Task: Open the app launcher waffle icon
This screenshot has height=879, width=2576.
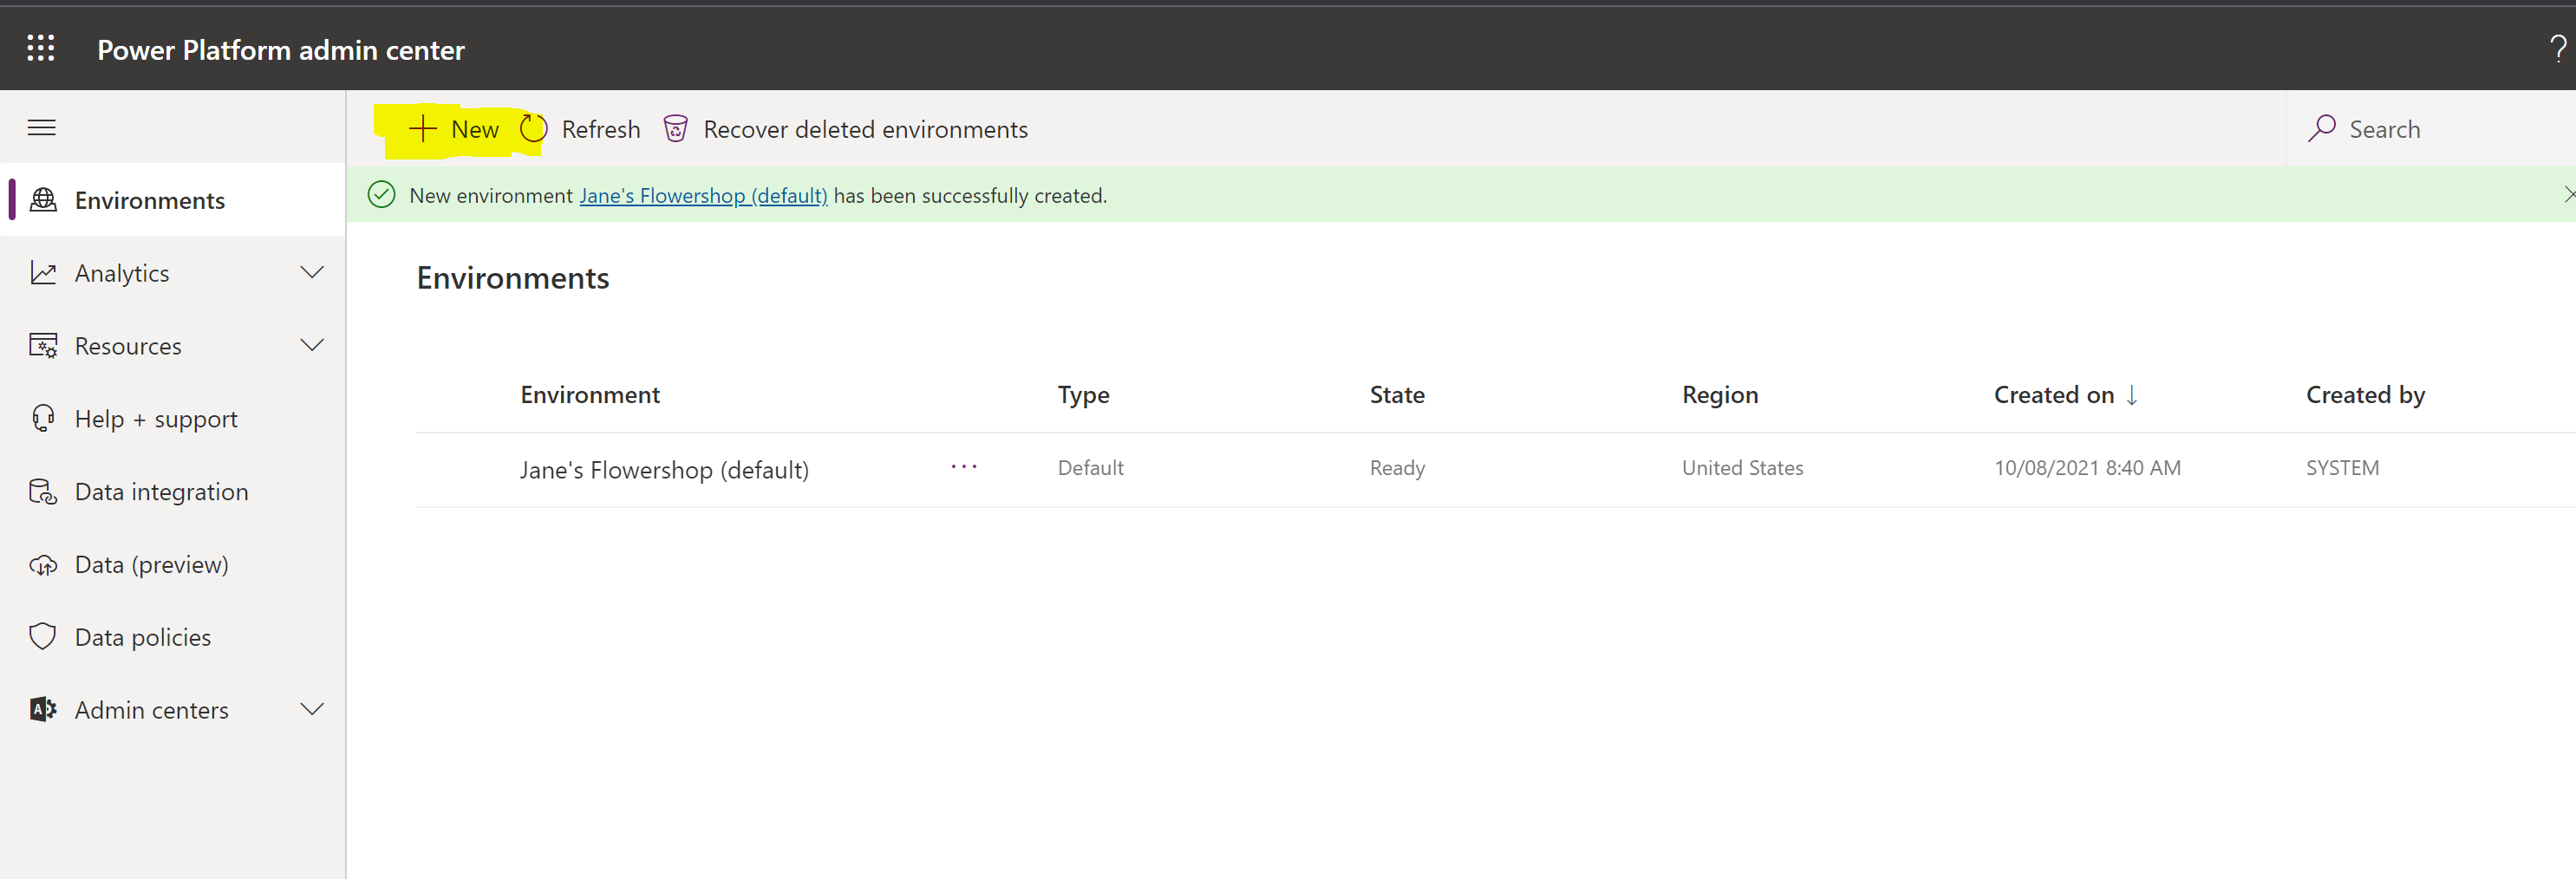Action: [41, 49]
